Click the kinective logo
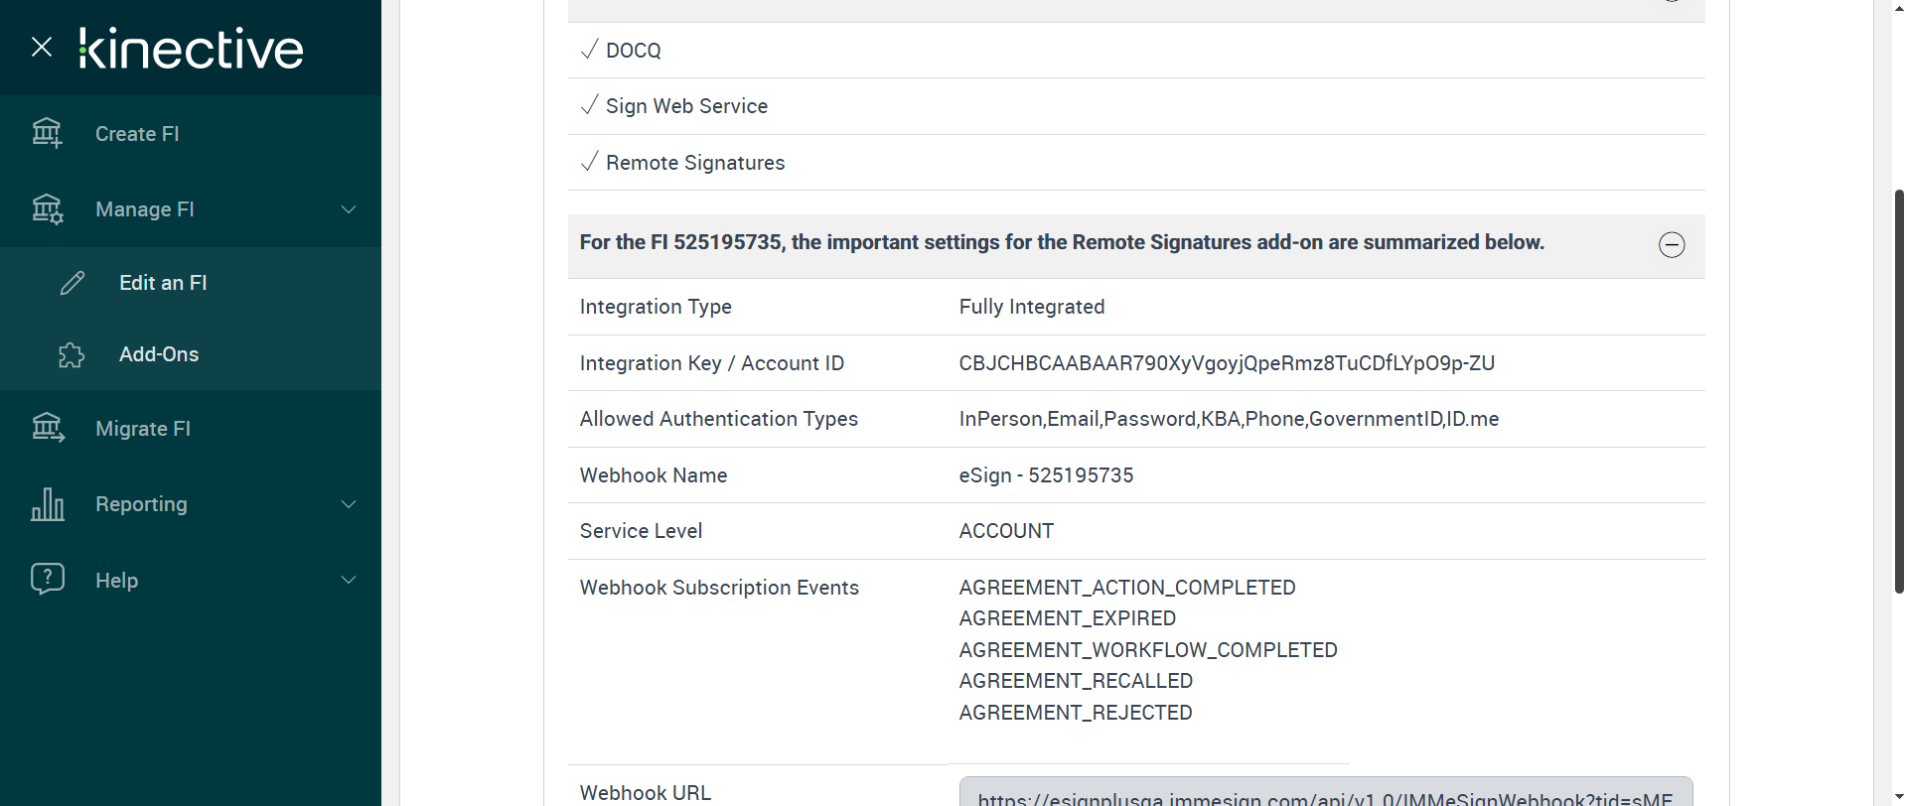 point(192,49)
